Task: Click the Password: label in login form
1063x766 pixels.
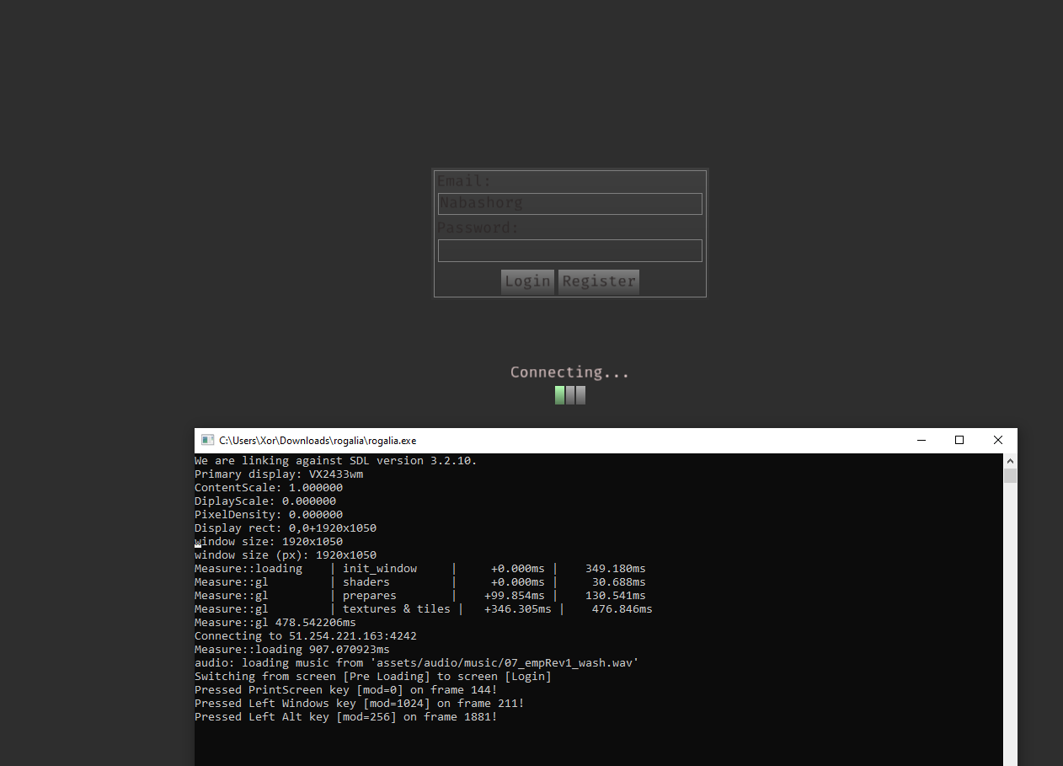Action: click(x=478, y=228)
